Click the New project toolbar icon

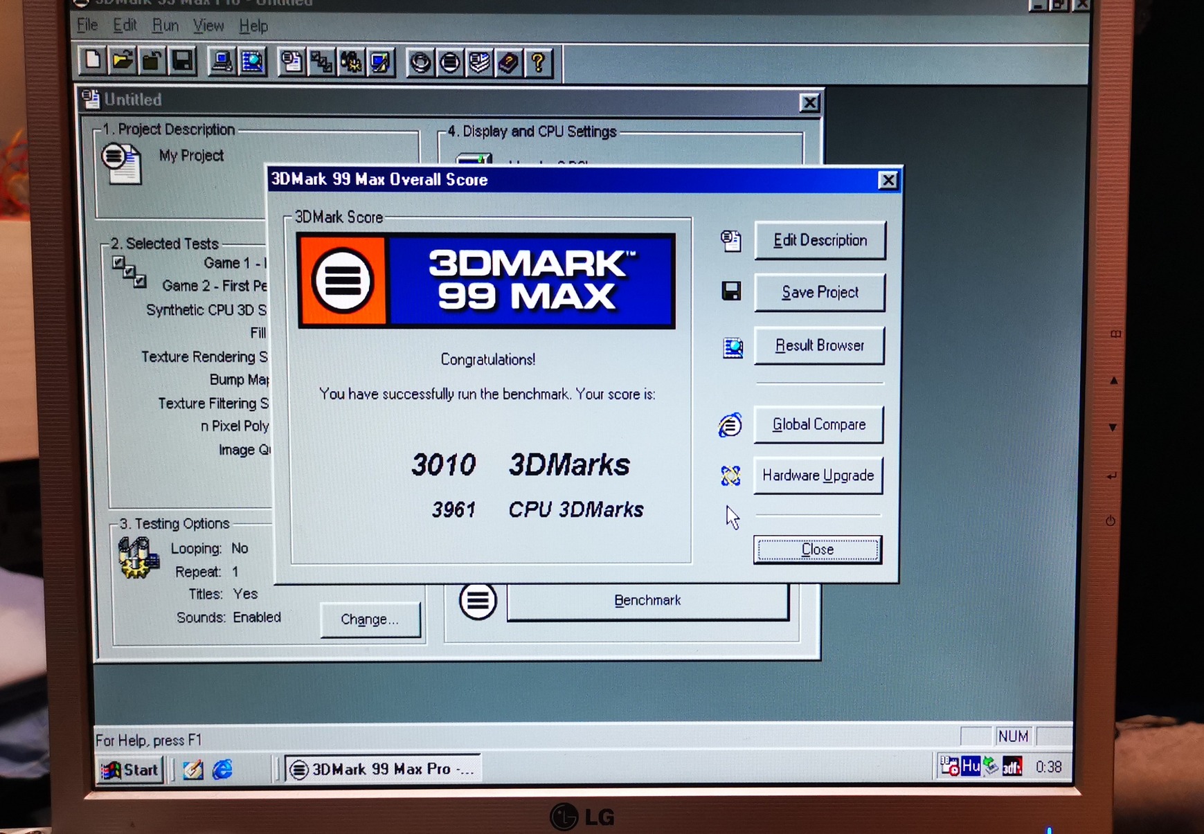click(92, 62)
